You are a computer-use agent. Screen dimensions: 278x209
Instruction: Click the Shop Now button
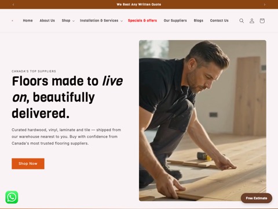click(28, 164)
